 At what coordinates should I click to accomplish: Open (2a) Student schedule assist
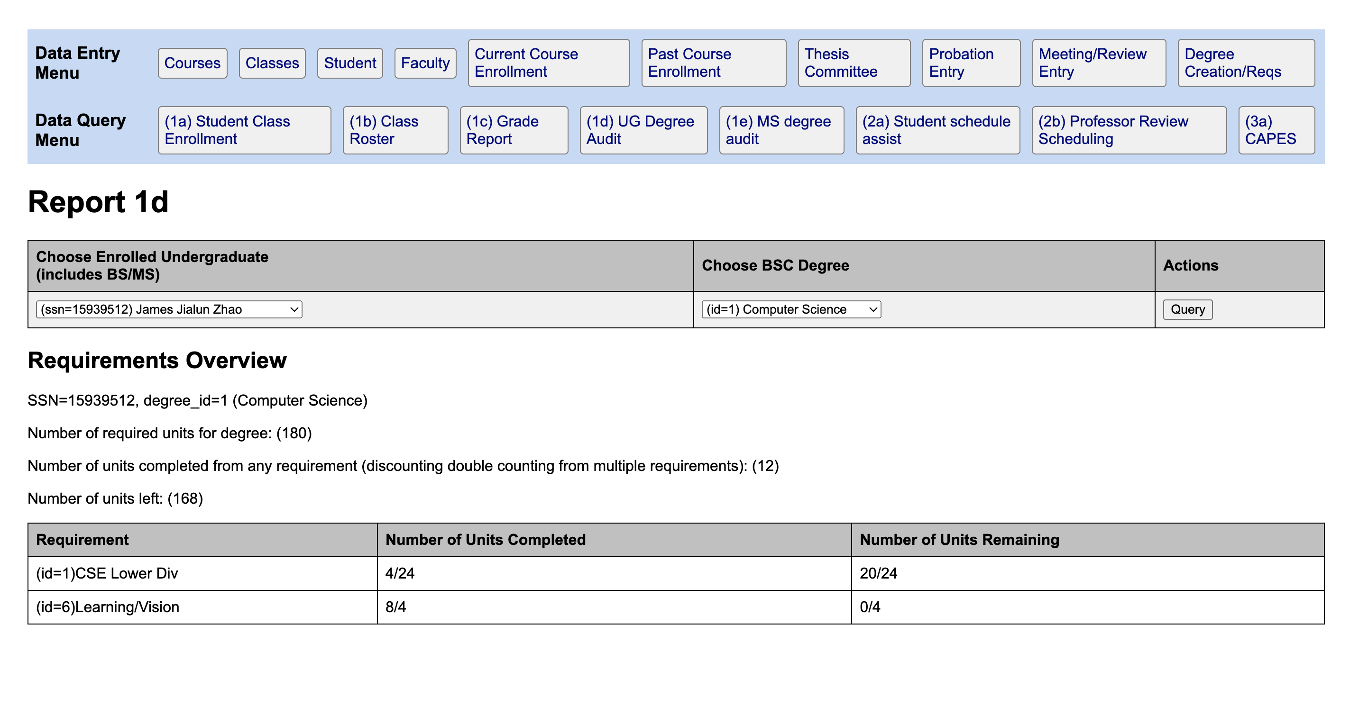click(937, 130)
